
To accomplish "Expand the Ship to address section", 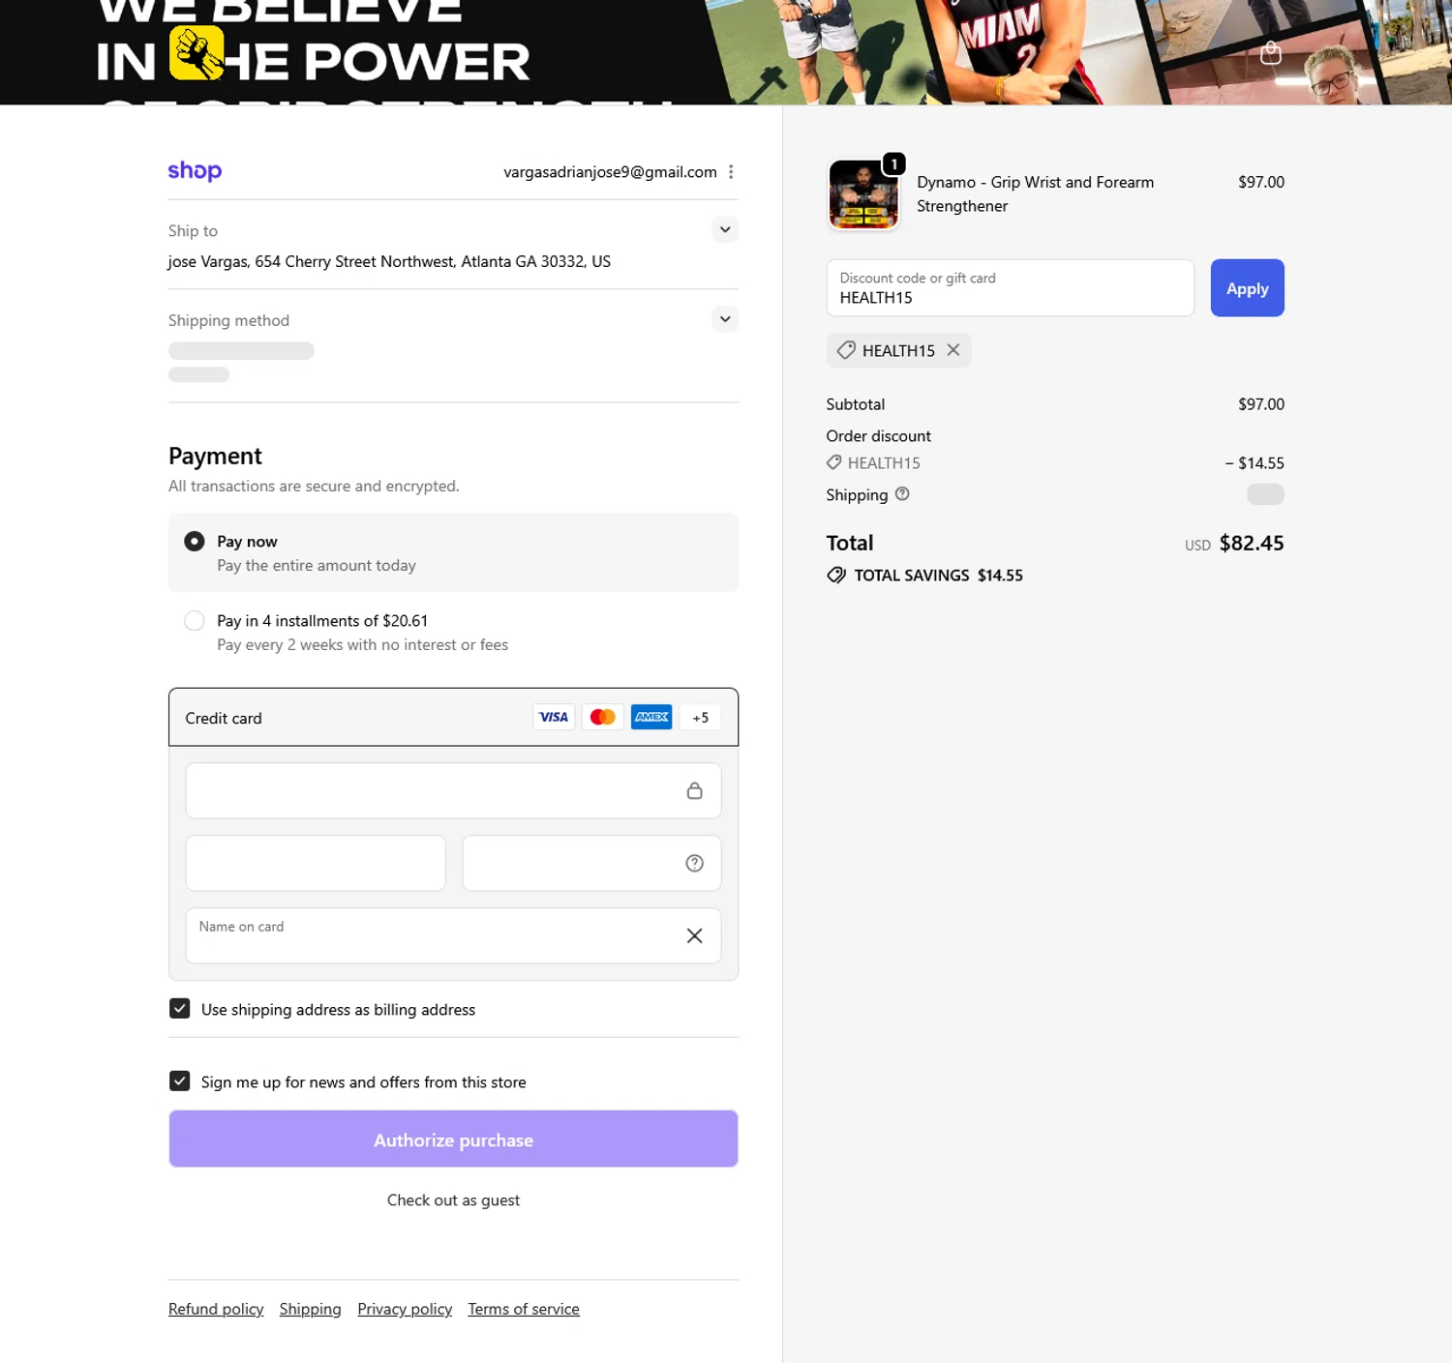I will click(x=725, y=229).
